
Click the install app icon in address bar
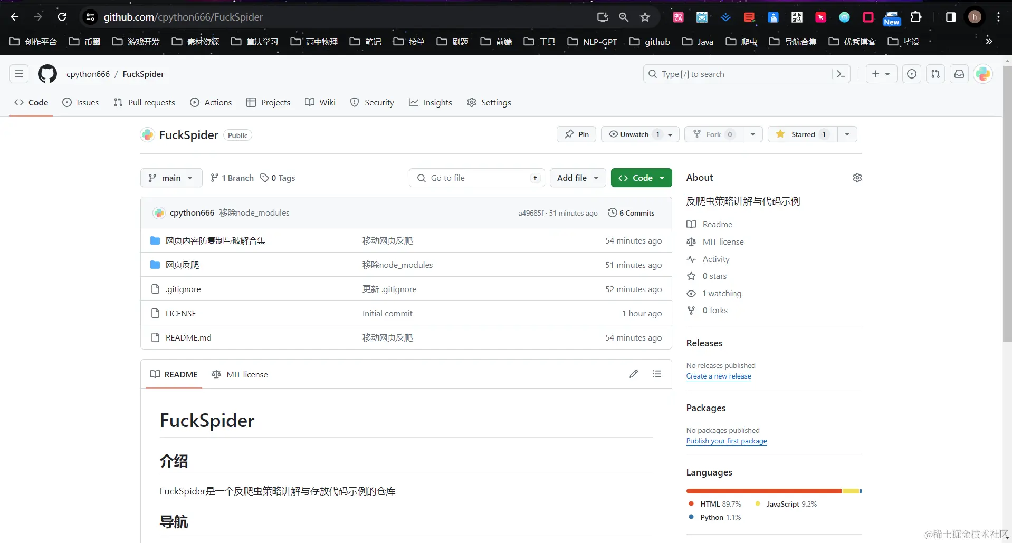point(603,17)
